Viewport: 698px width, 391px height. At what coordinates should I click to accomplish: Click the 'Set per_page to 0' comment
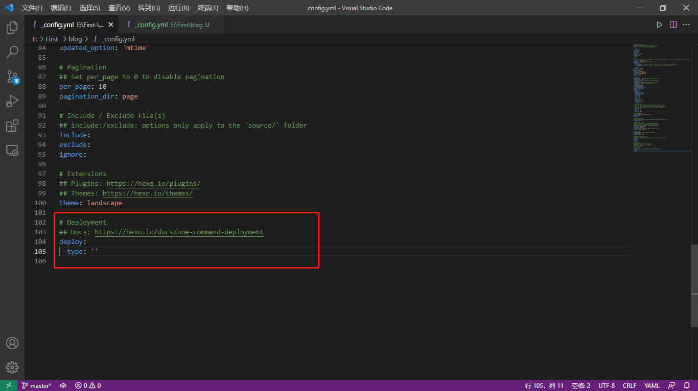point(142,77)
